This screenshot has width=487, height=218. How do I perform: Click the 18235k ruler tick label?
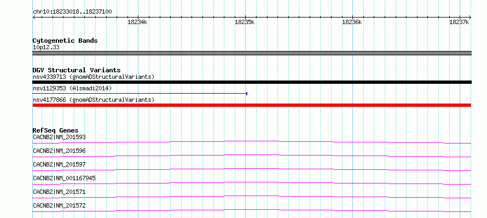tap(245, 22)
